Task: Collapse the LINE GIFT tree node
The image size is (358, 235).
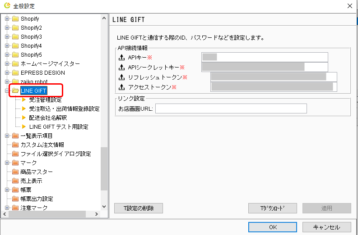Action: [x=7, y=90]
